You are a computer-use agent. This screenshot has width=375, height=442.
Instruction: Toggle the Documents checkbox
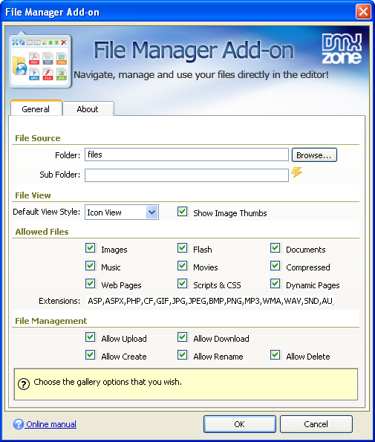click(x=275, y=248)
